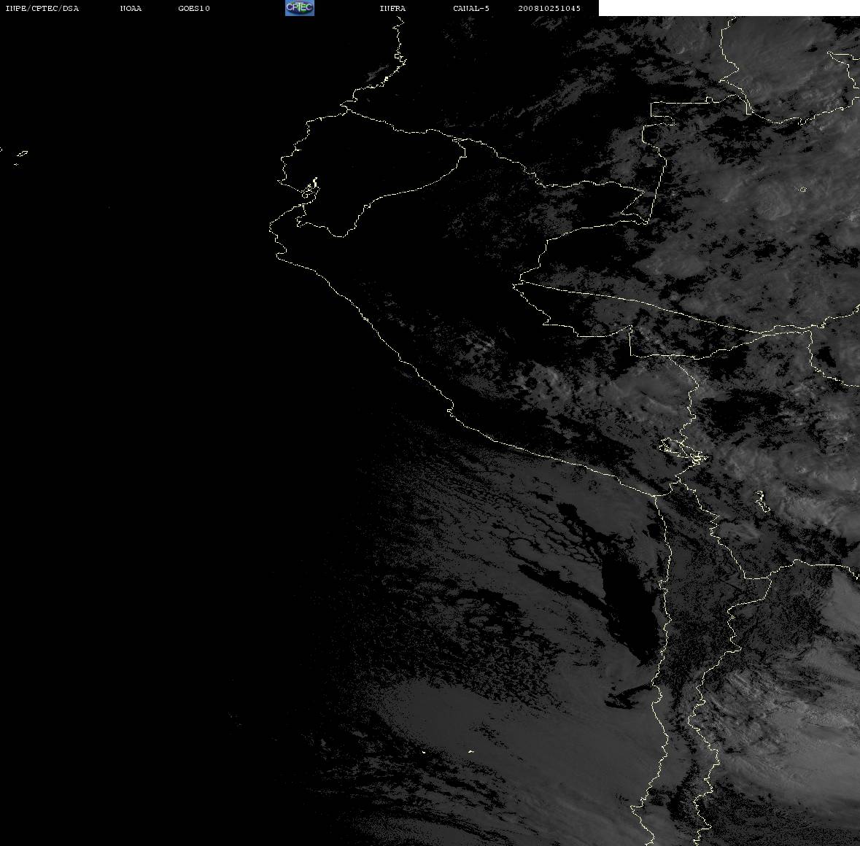Click the CPTEC logo in the header

pyautogui.click(x=300, y=8)
